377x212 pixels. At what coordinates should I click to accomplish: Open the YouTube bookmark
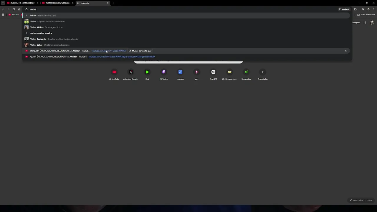[x=14, y=15]
